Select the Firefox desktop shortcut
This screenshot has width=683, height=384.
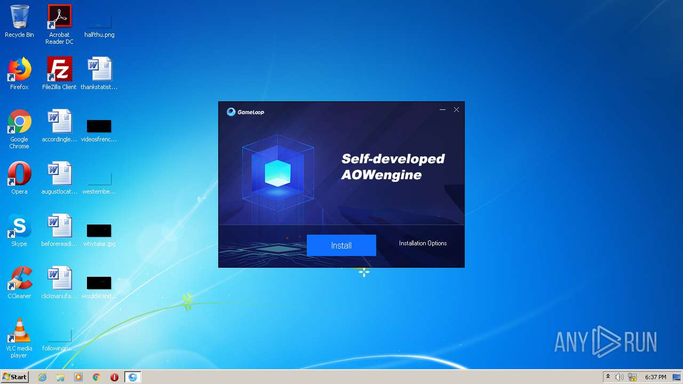(x=19, y=74)
